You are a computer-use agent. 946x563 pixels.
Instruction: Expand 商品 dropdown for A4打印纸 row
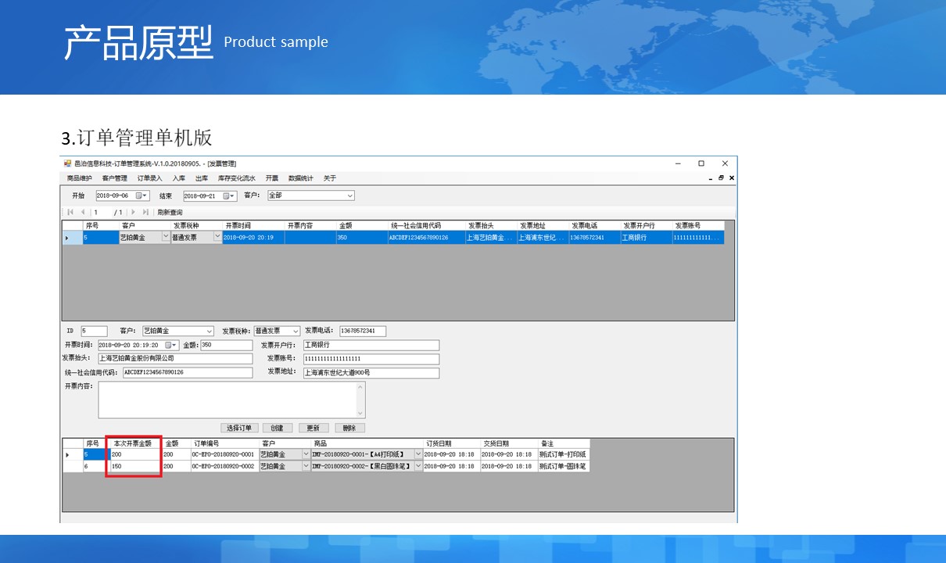tap(417, 454)
